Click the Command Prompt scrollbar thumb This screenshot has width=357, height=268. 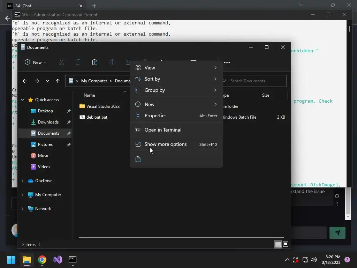click(x=350, y=29)
